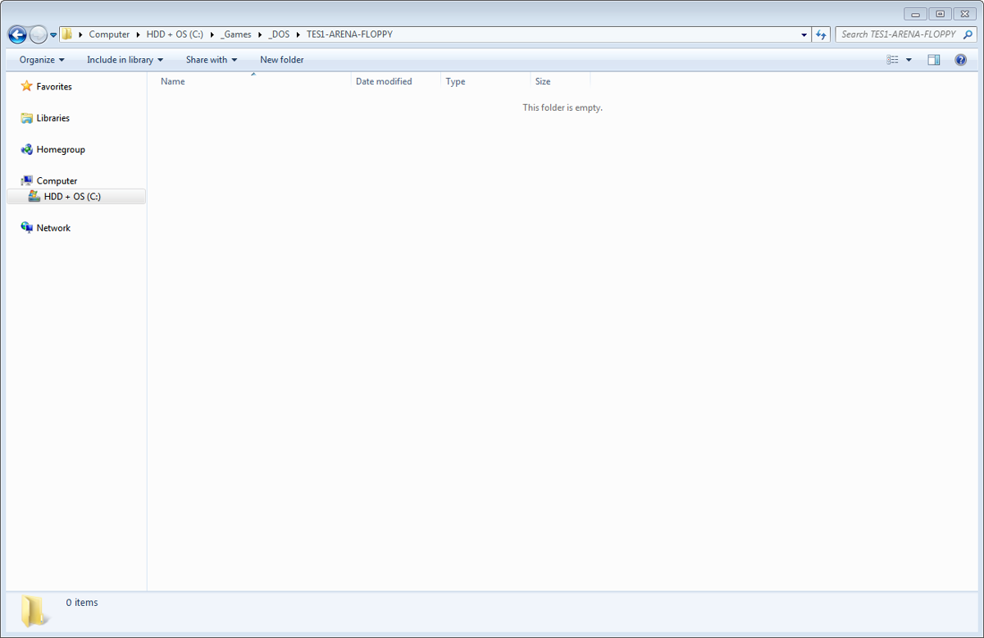Viewport: 984px width, 638px height.
Task: Create a New folder
Action: [281, 60]
